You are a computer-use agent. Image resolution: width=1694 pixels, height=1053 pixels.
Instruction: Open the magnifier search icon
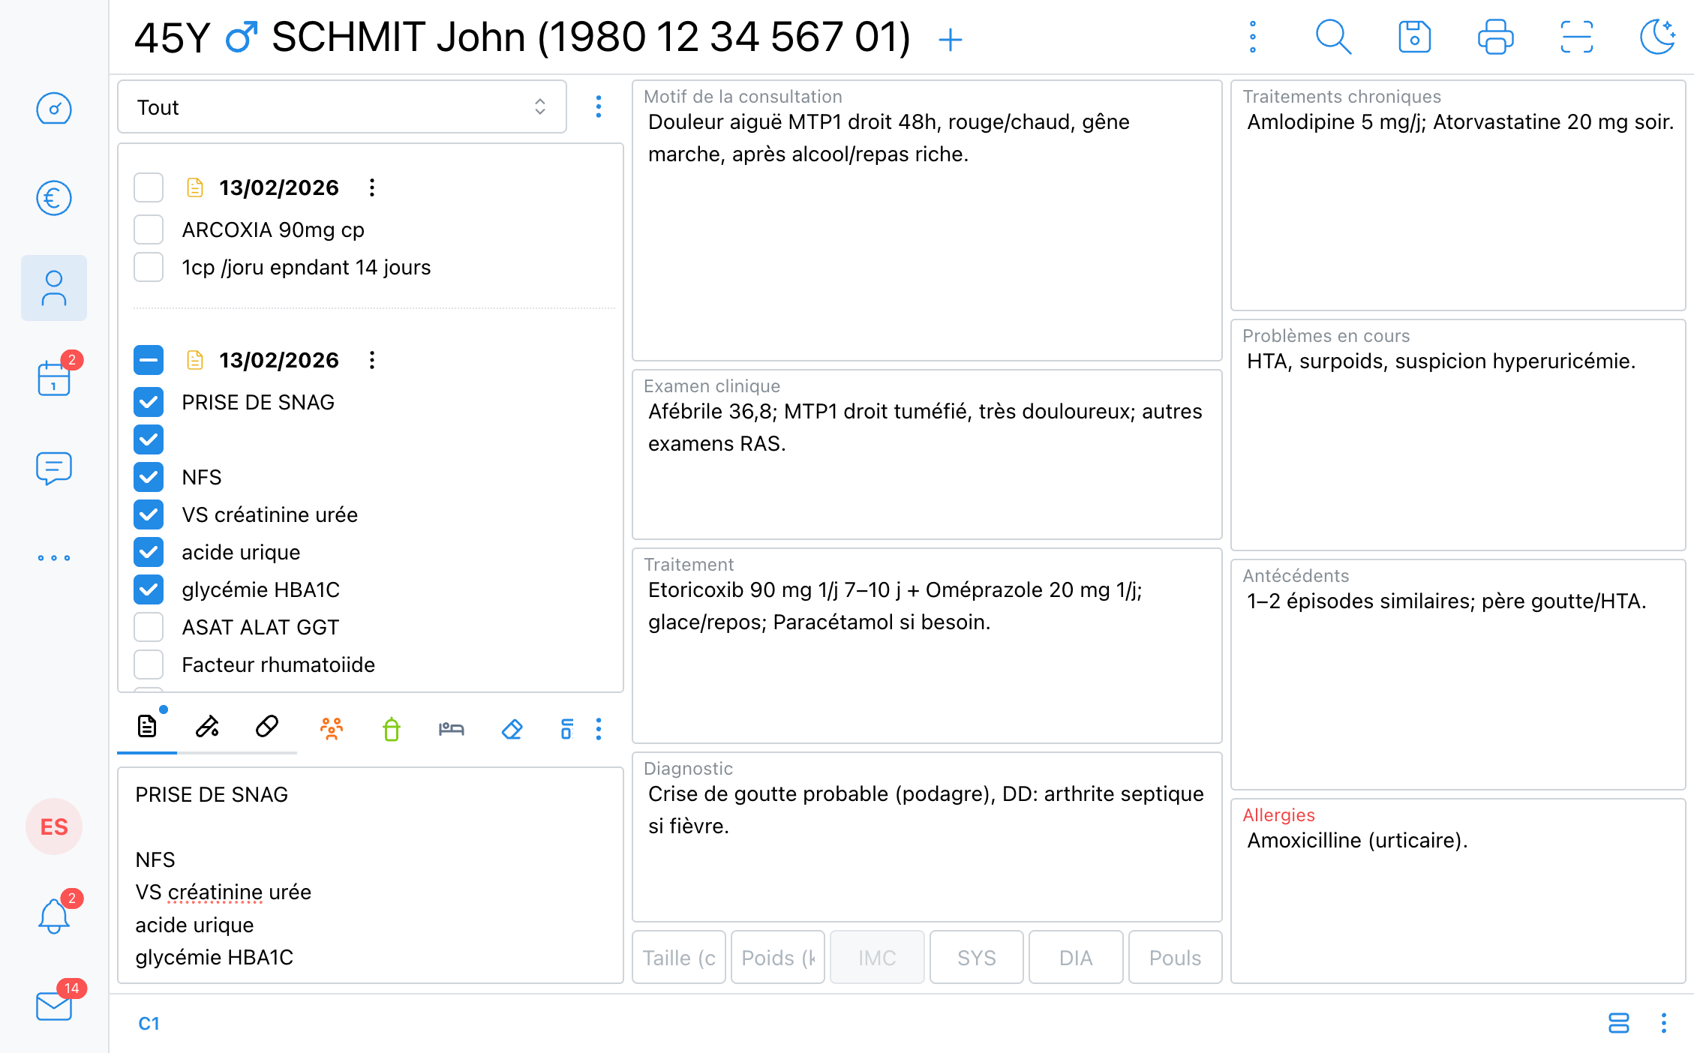pos(1333,37)
